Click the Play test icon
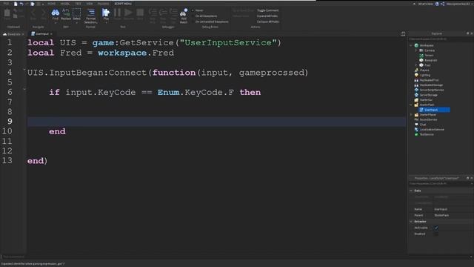The image size is (474, 267). [x=105, y=13]
